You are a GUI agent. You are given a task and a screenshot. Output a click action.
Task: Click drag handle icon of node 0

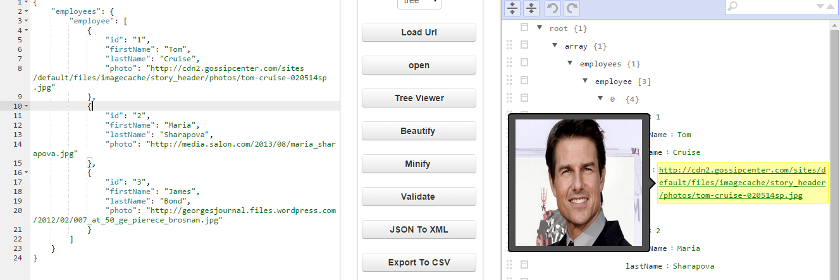pos(509,99)
